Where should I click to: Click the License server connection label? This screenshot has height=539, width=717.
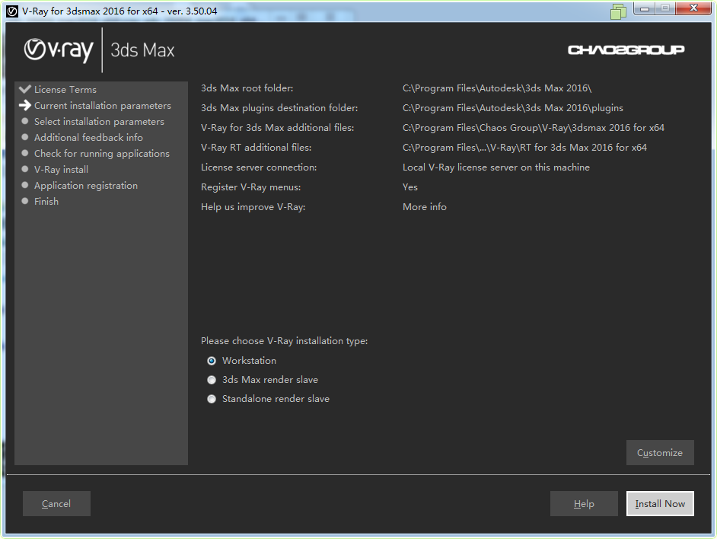(259, 167)
